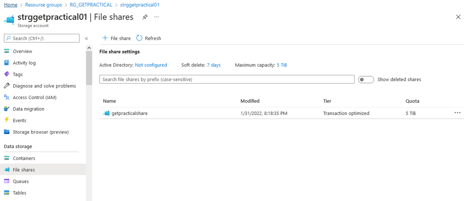
Task: Click the sidebar vertical scrollbar thumb
Action: pos(89,68)
